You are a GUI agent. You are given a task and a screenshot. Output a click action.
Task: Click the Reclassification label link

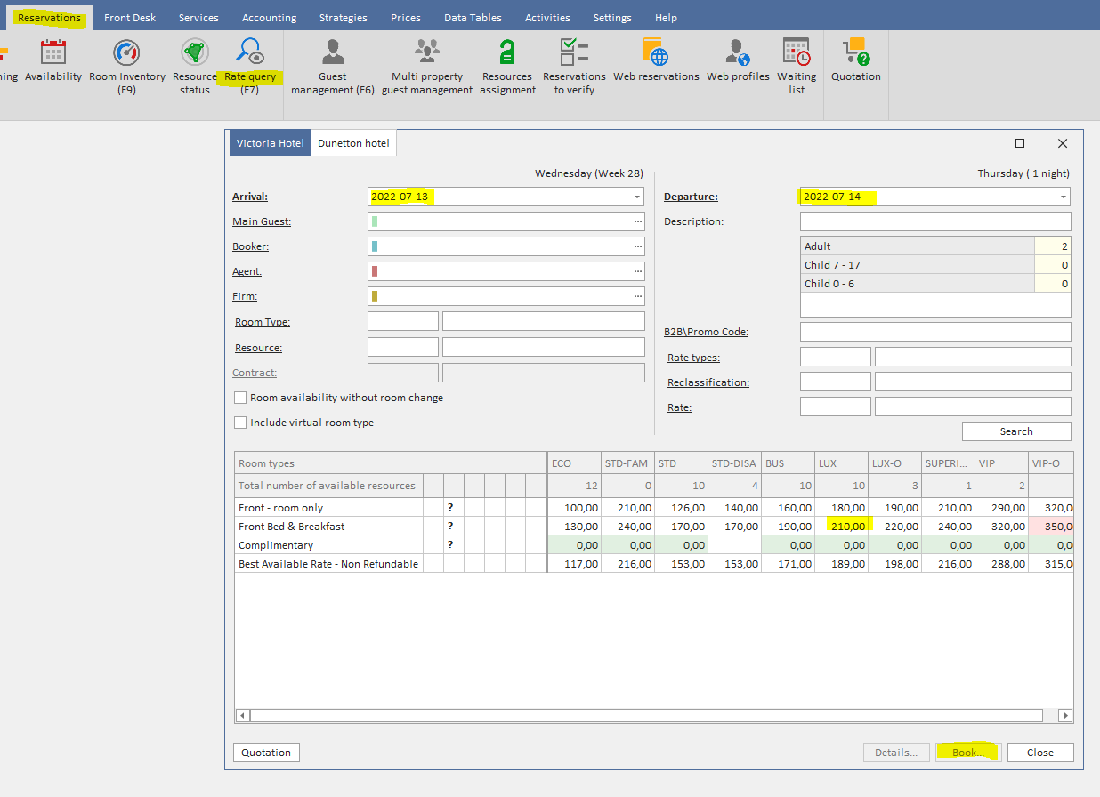point(708,382)
